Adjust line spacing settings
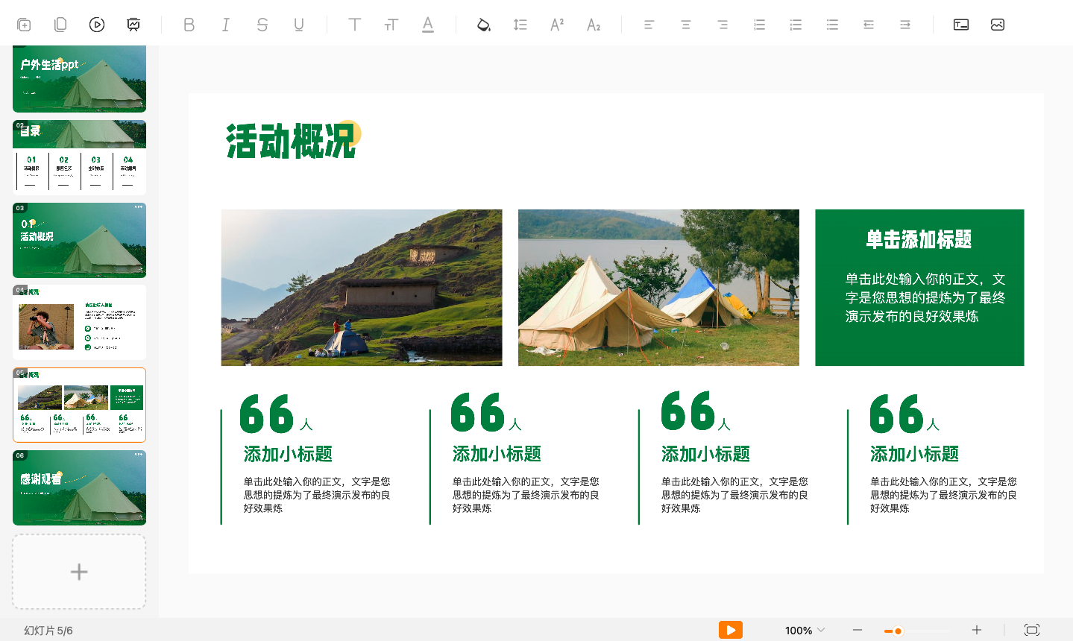Image resolution: width=1073 pixels, height=641 pixels. click(520, 24)
